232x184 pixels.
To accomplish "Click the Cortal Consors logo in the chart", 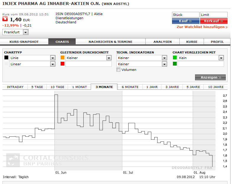I will pyautogui.click(x=47, y=160).
